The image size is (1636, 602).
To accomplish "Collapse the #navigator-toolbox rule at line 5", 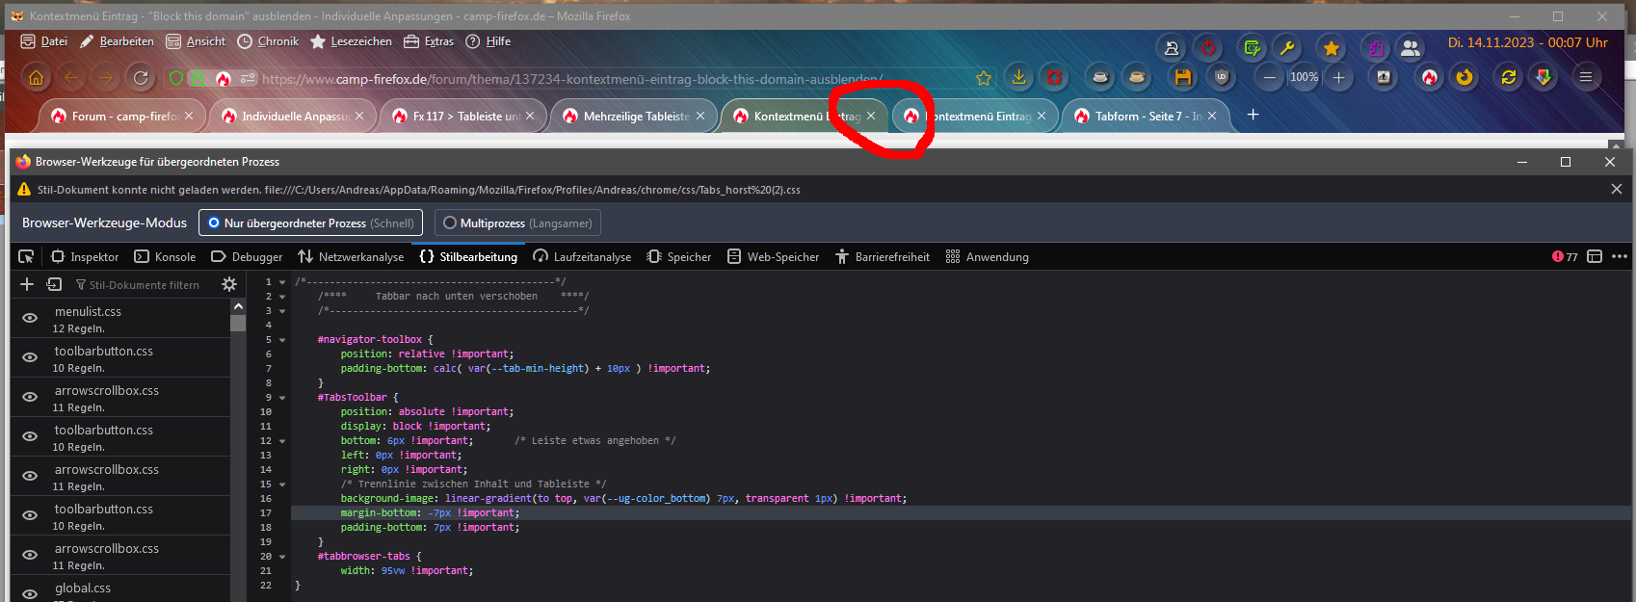I will pos(282,340).
